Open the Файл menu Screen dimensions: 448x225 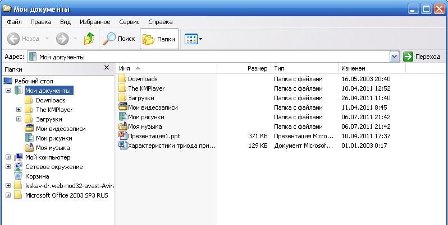pos(14,22)
